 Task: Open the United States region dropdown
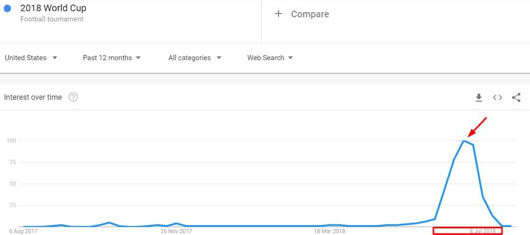point(31,58)
